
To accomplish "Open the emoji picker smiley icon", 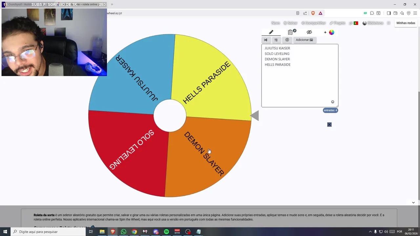I will click(332, 102).
